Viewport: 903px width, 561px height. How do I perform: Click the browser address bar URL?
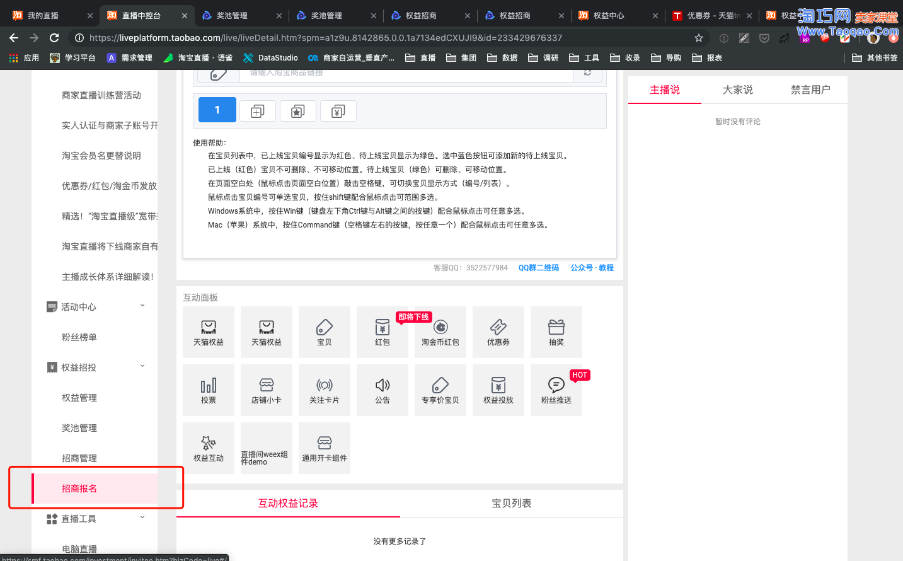click(x=326, y=38)
